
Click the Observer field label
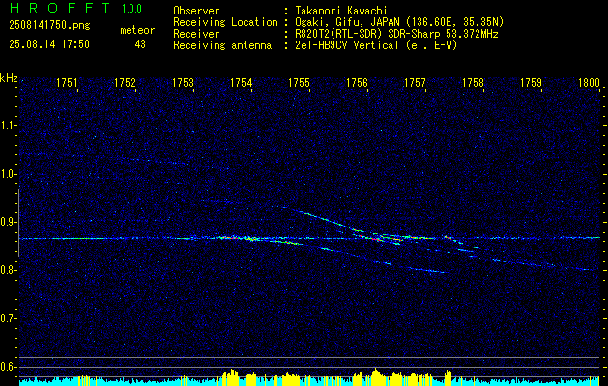pos(196,11)
